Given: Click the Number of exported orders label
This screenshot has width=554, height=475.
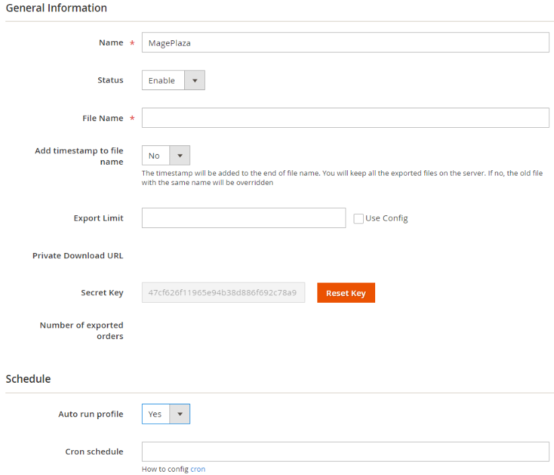Looking at the screenshot, I should [81, 330].
